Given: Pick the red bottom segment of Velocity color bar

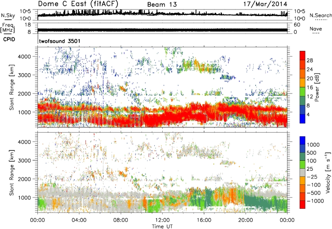Looking at the screenshot, I should 303,205.
